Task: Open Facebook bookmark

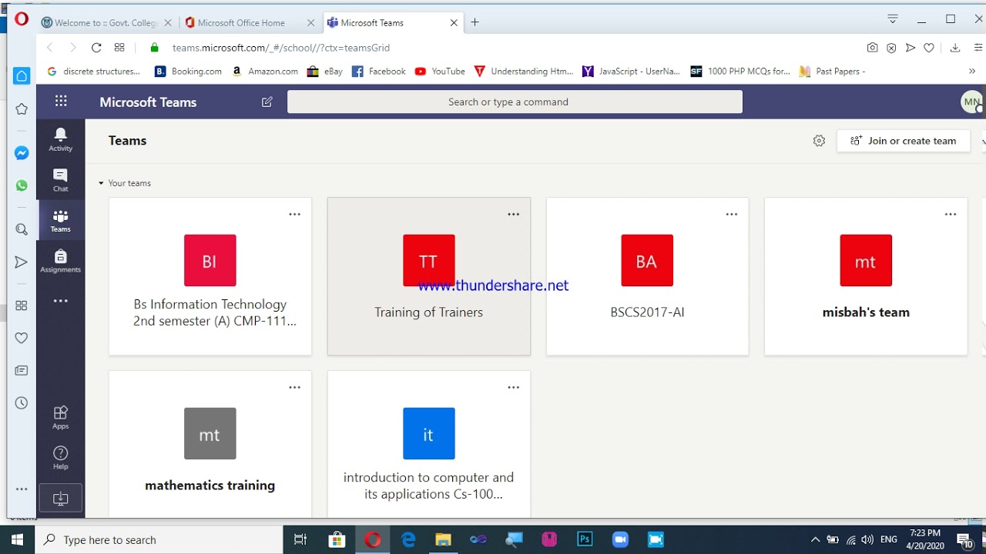Action: pos(379,71)
